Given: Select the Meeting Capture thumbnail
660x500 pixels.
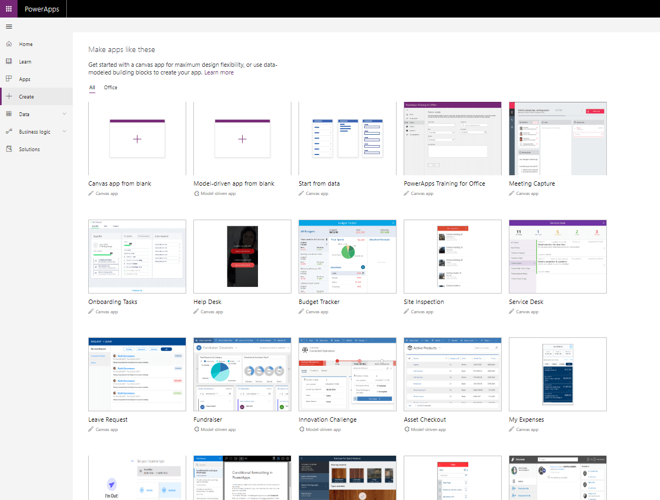Looking at the screenshot, I should (x=558, y=139).
